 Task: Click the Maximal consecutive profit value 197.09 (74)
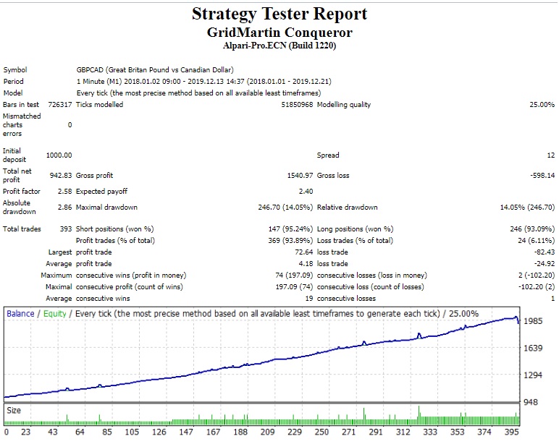[x=294, y=287]
